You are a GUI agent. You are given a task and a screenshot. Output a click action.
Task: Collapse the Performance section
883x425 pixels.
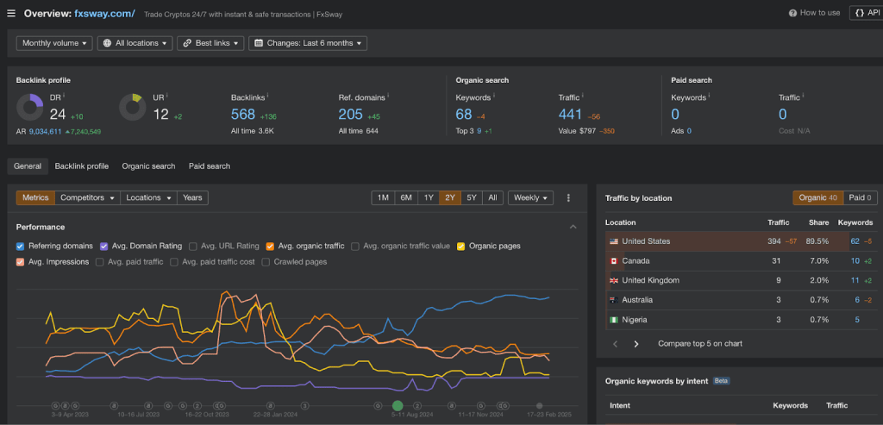[x=573, y=227]
